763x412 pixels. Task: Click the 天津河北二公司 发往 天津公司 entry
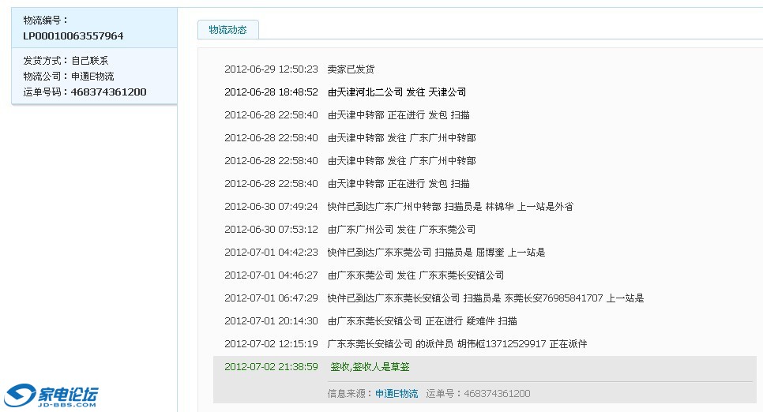[x=397, y=92]
